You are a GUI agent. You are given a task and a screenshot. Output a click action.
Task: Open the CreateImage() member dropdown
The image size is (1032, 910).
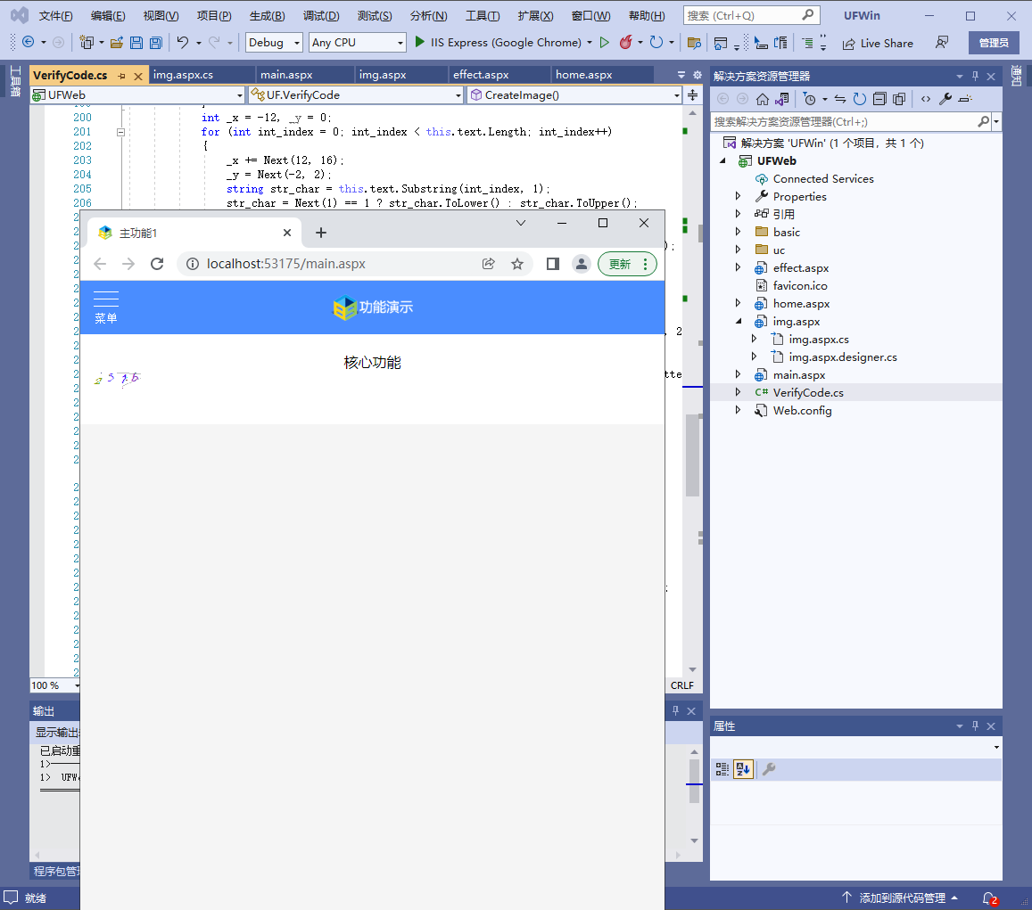(574, 95)
